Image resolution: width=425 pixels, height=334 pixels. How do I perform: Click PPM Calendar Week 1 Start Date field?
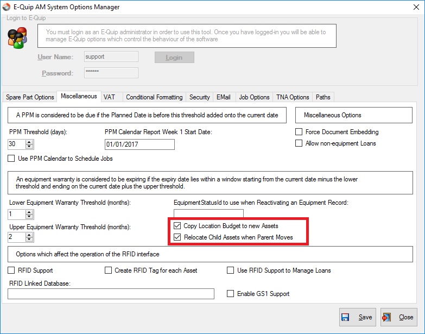pos(139,144)
